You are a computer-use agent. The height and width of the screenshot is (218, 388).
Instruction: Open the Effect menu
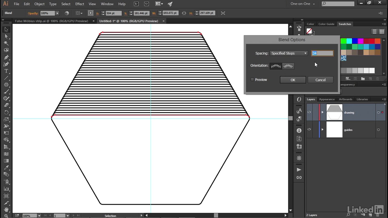click(x=80, y=4)
